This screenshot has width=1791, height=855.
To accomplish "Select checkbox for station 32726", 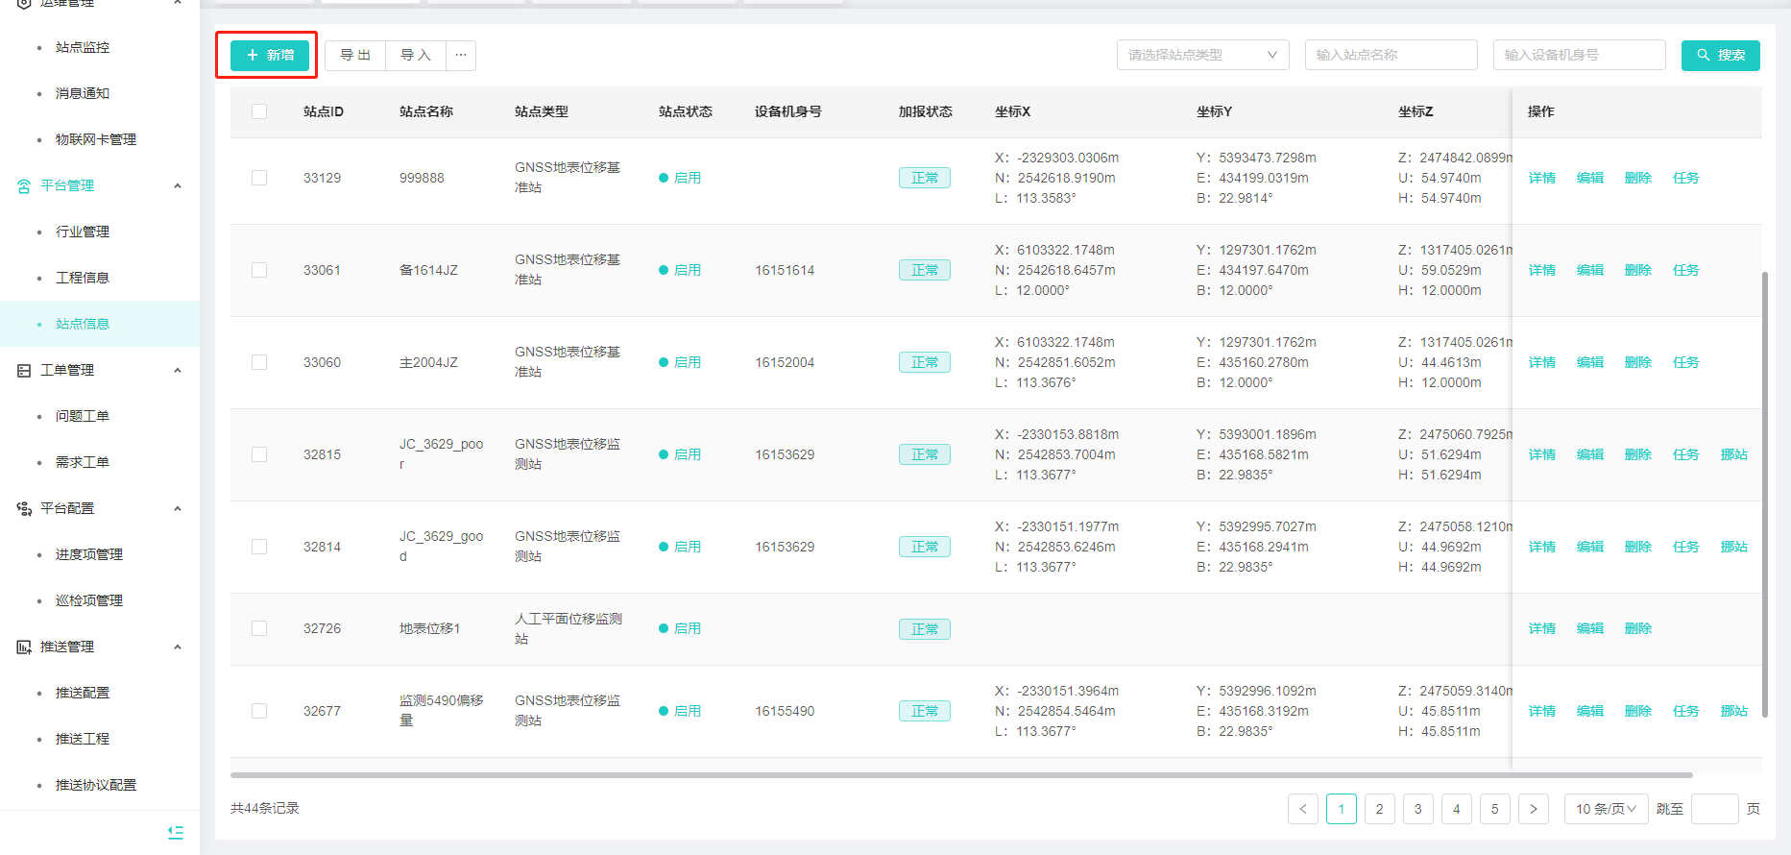I will click(x=259, y=628).
